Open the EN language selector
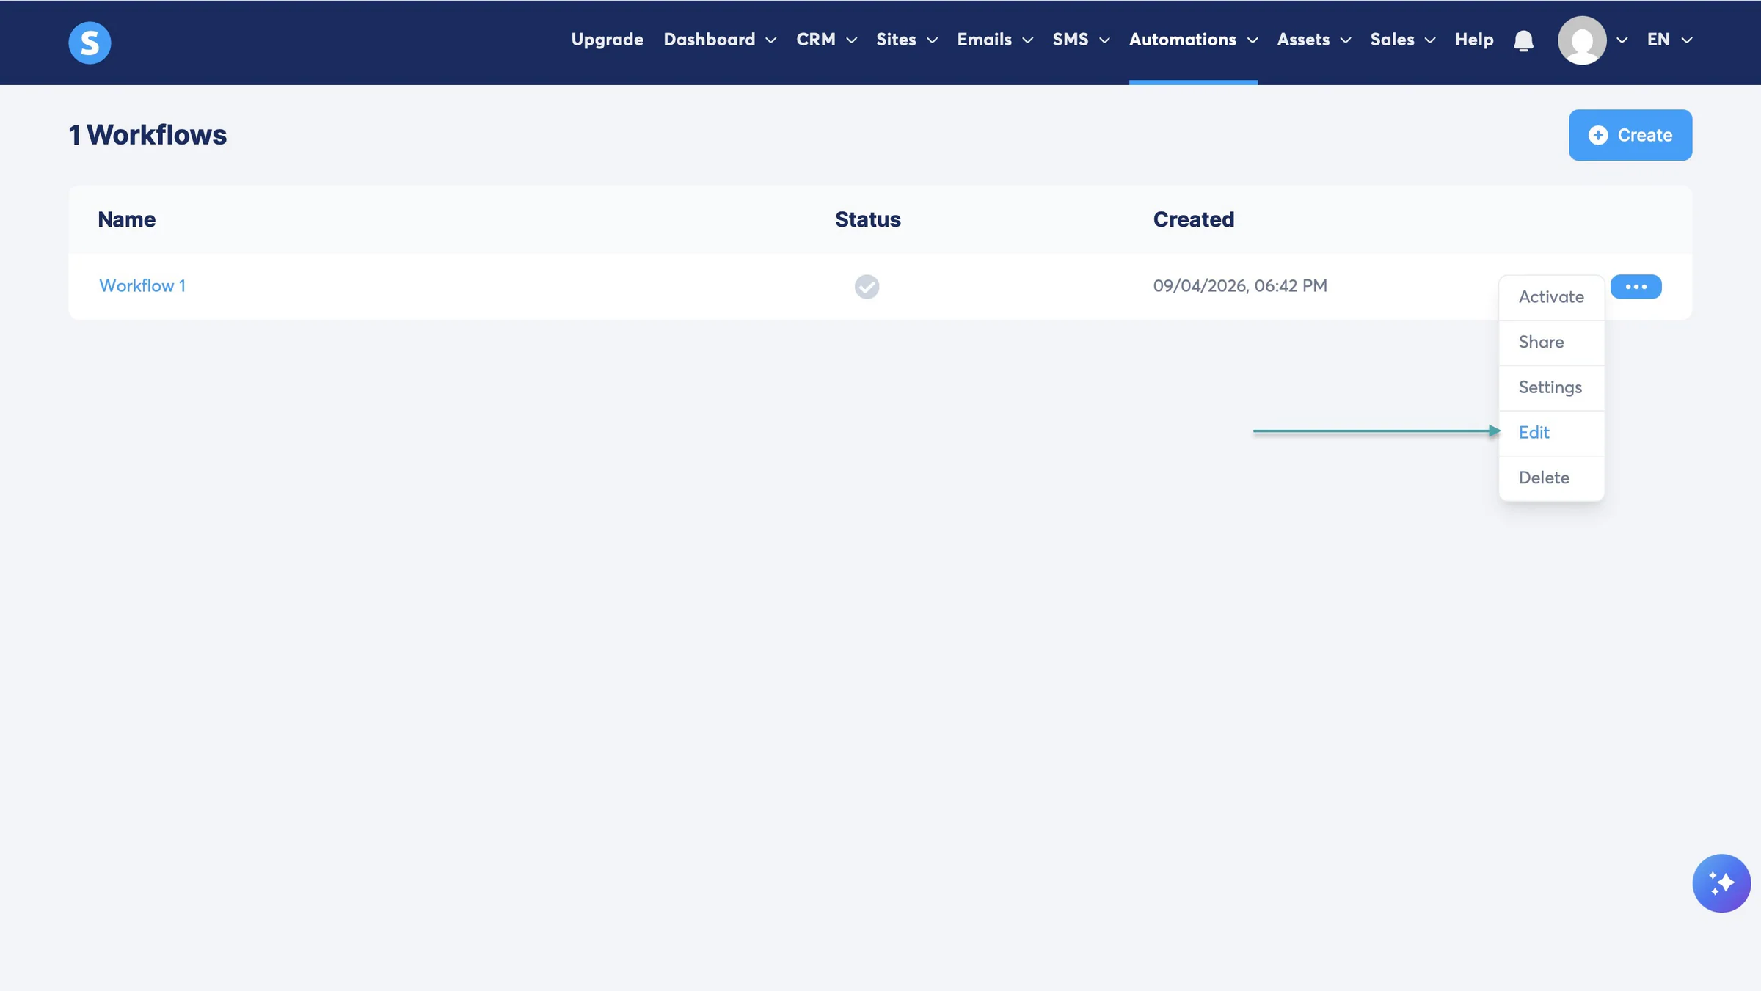This screenshot has height=991, width=1761. [1669, 40]
